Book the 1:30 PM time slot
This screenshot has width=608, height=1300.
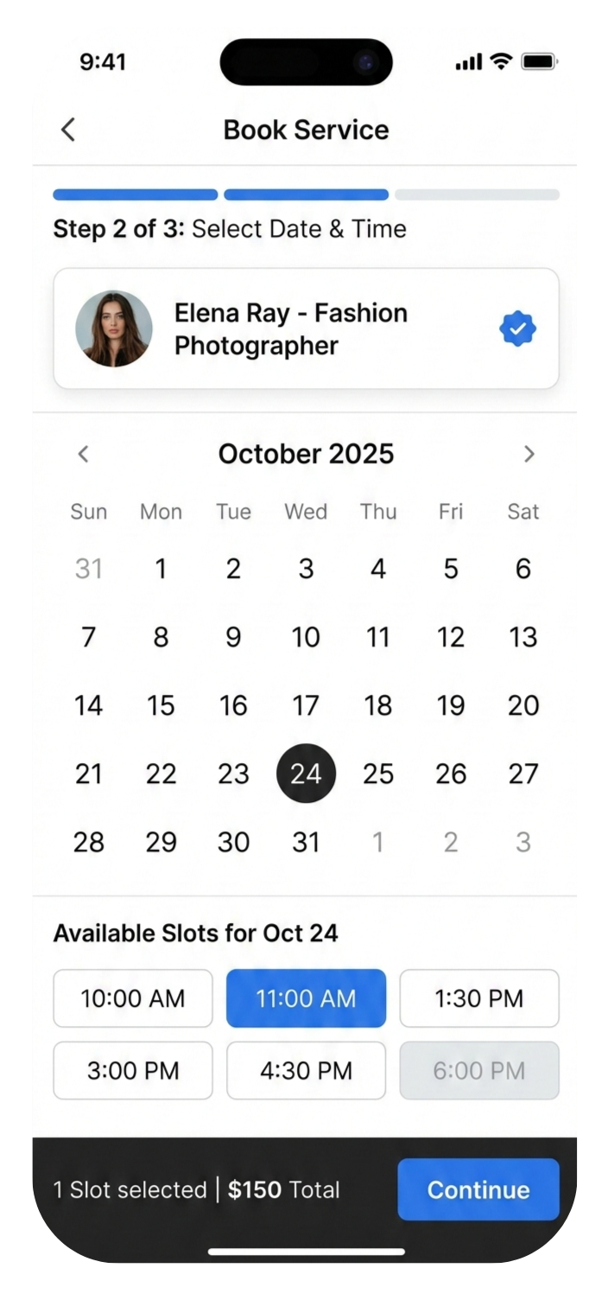point(479,998)
